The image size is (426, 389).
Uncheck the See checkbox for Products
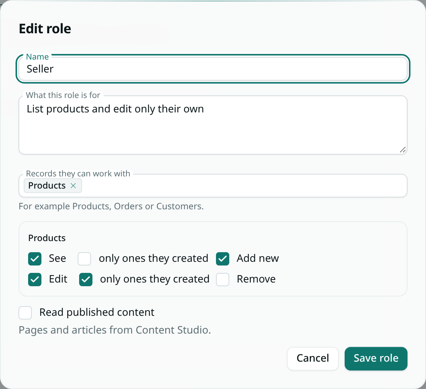(35, 258)
